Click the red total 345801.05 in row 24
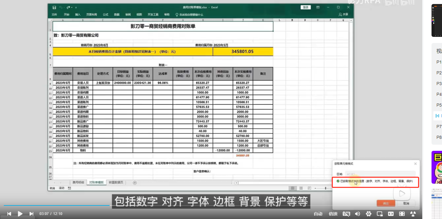The width and height of the screenshot is (442, 219). tap(243, 155)
